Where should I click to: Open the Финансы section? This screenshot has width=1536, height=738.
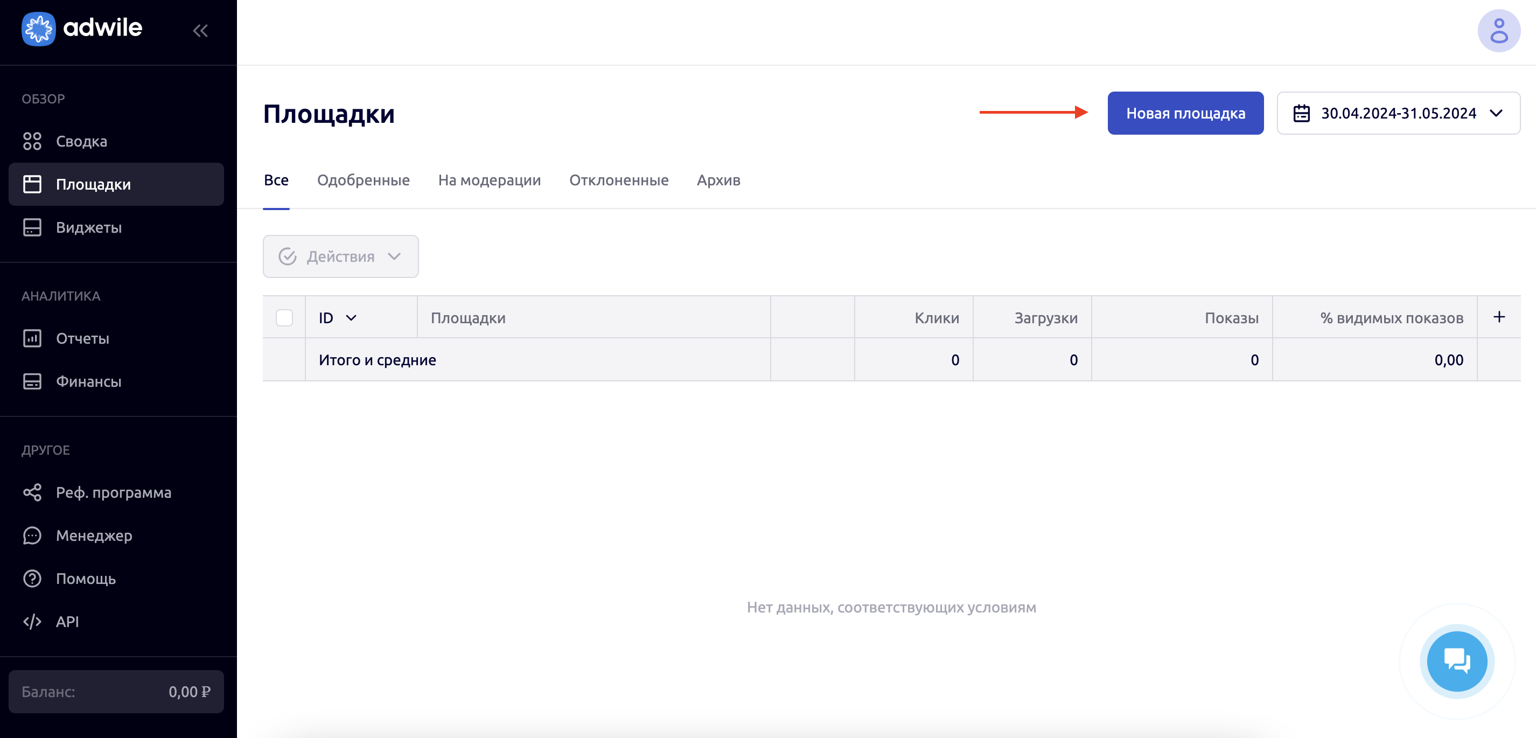coord(88,382)
